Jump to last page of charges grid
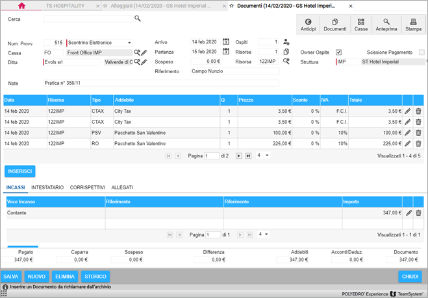 click(248, 156)
